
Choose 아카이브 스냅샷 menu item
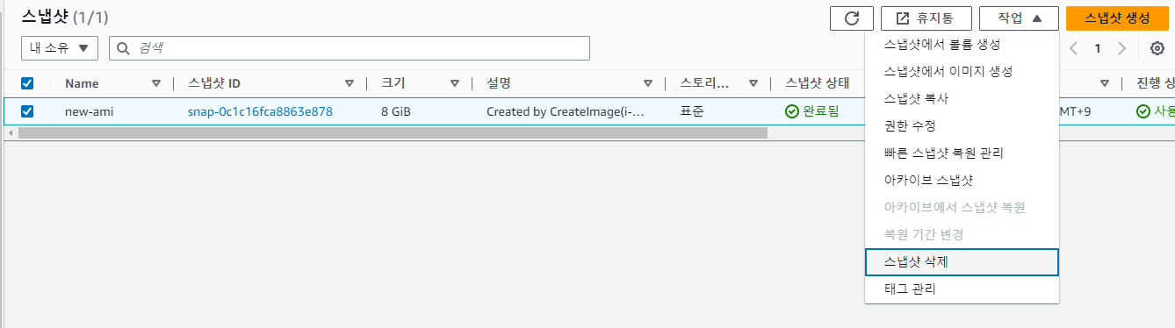pos(962,180)
